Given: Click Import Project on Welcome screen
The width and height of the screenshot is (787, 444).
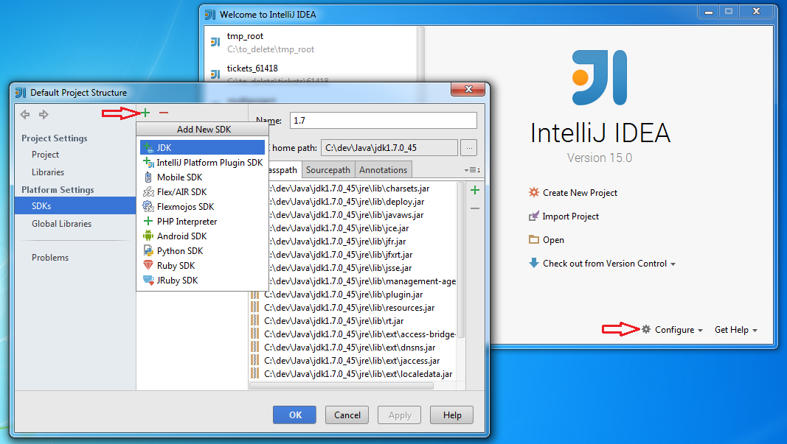Looking at the screenshot, I should [571, 216].
